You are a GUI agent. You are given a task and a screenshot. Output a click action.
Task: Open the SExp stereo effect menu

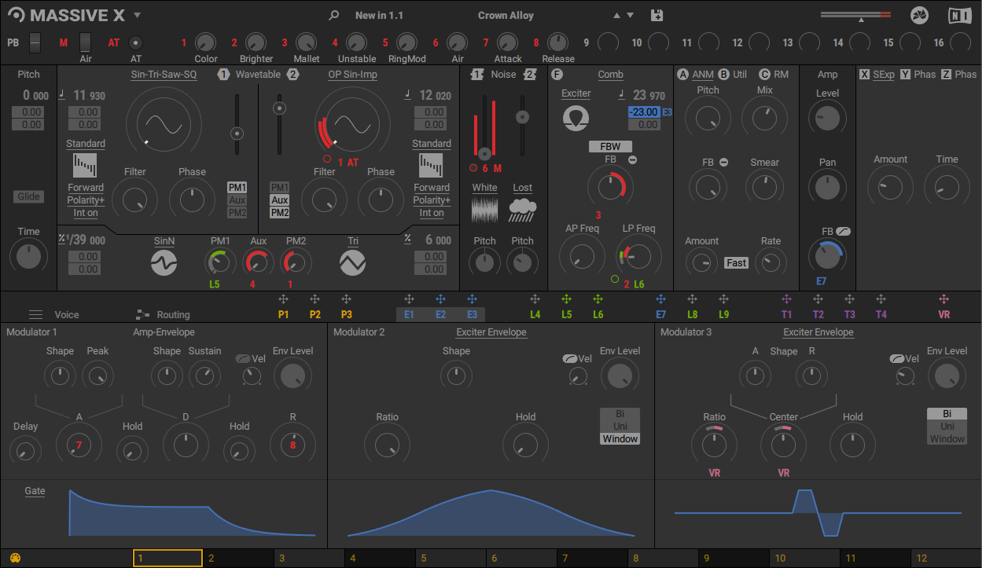pyautogui.click(x=884, y=75)
